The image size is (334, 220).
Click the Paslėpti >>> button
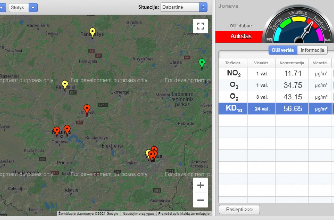[239, 209]
